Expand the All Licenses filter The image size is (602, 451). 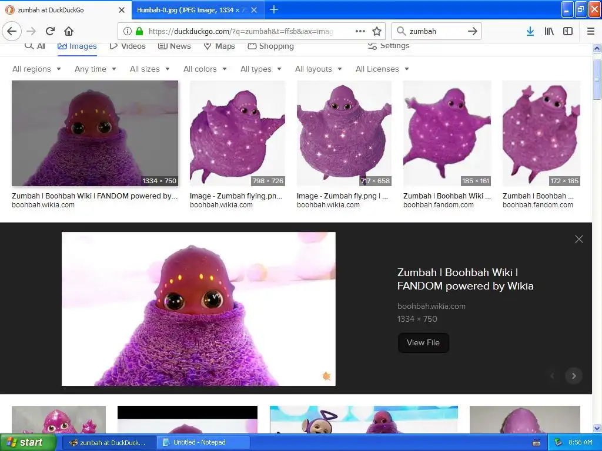382,69
